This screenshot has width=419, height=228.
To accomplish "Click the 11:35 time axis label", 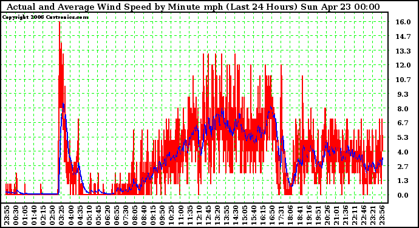I will pos(189,215).
